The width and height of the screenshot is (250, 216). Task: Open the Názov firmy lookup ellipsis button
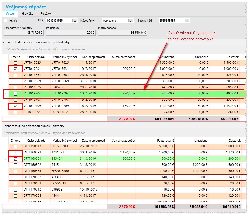coord(131,21)
